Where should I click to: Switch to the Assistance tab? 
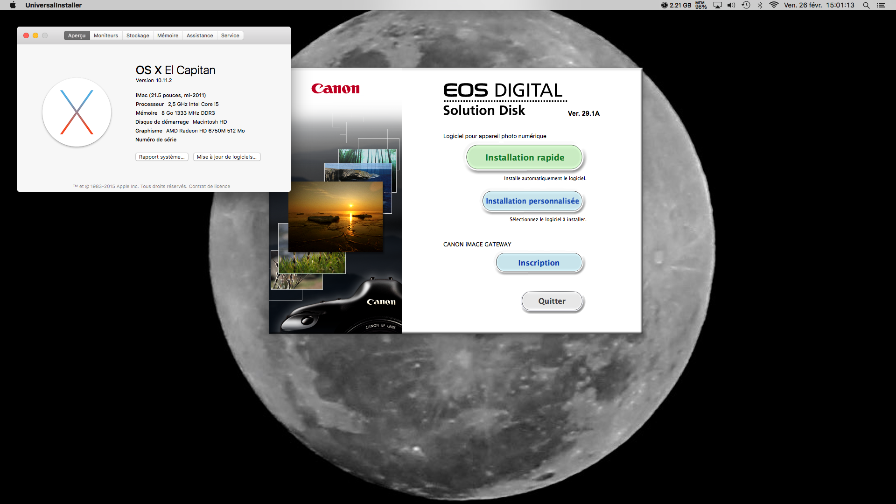200,35
